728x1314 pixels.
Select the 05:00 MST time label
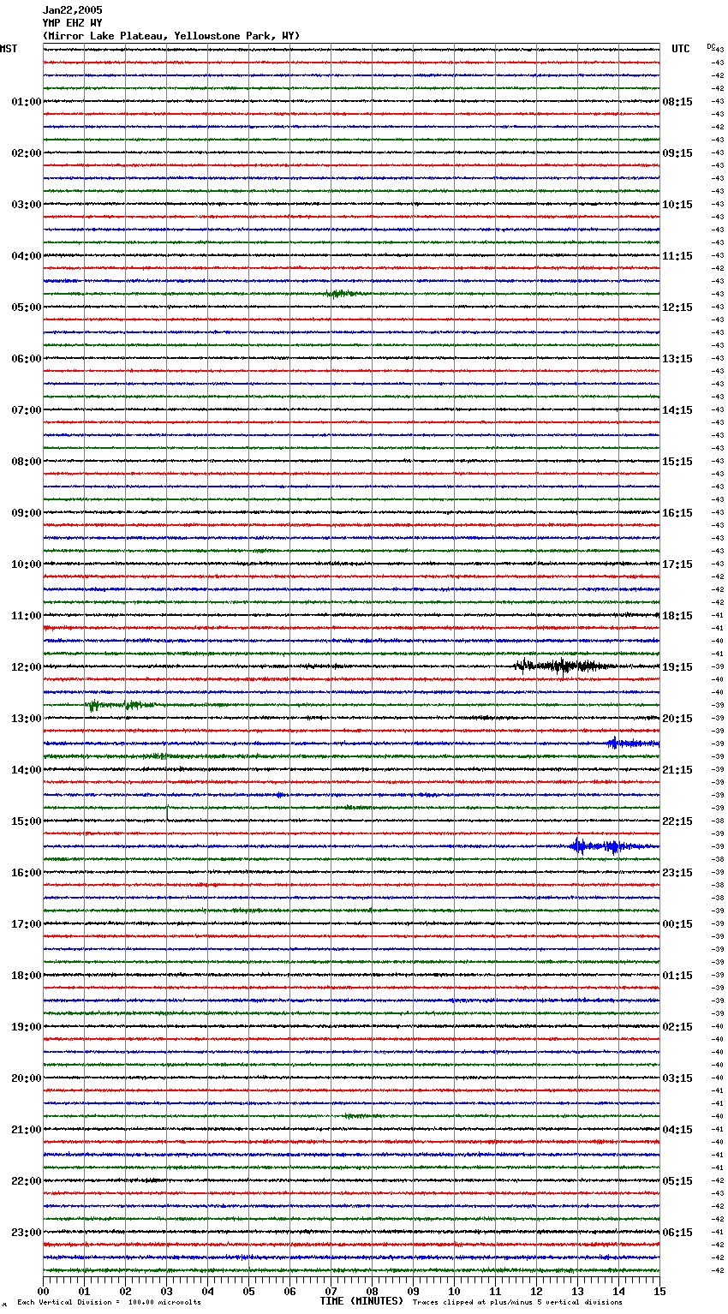pos(27,308)
